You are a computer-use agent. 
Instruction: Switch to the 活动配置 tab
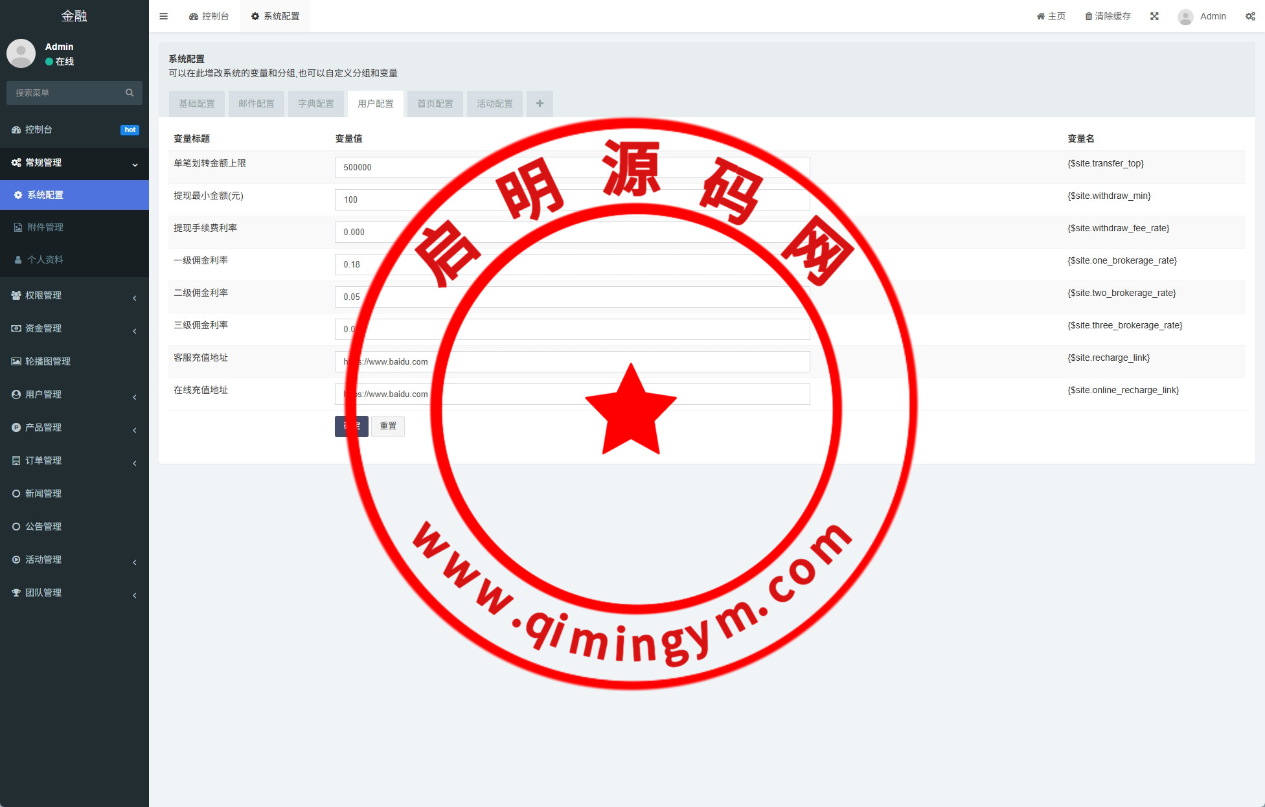495,104
